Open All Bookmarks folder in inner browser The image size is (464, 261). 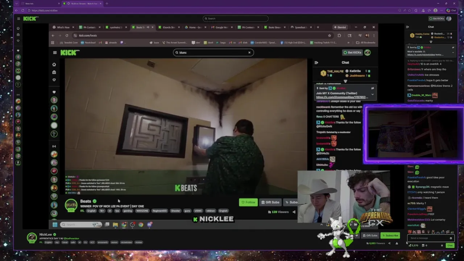(366, 42)
